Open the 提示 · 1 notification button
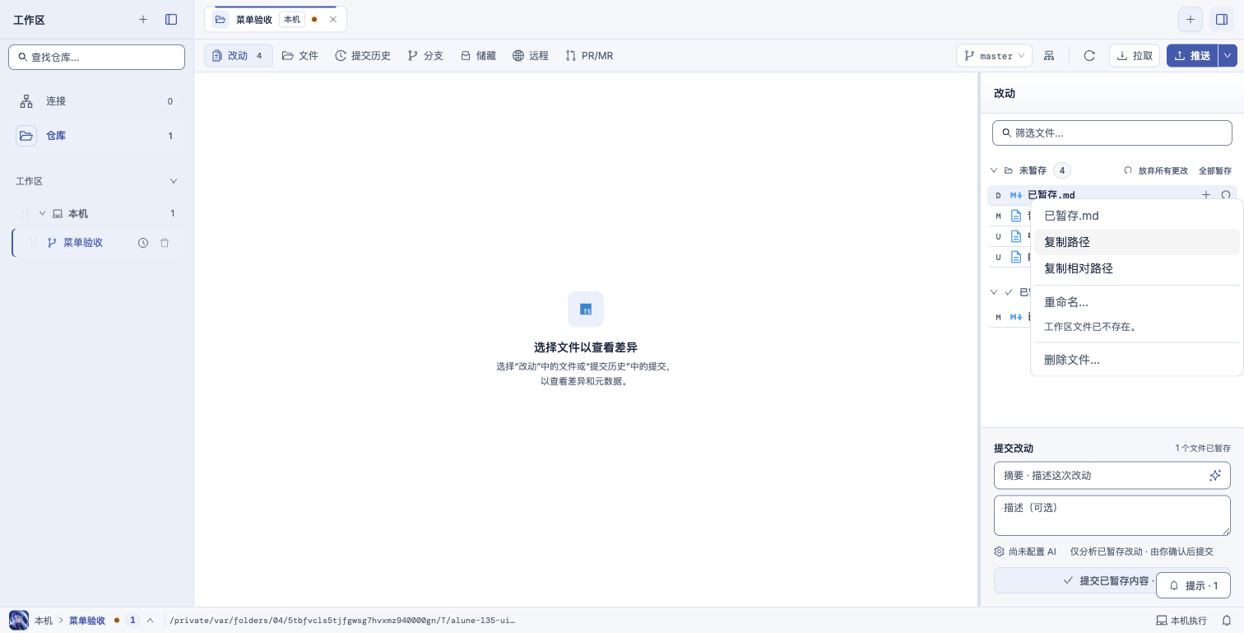 (x=1193, y=585)
